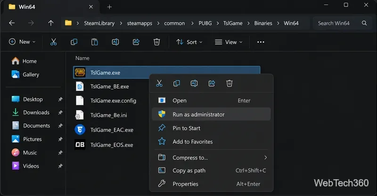
Task: Click the chevron after common in the path
Action: coord(192,23)
